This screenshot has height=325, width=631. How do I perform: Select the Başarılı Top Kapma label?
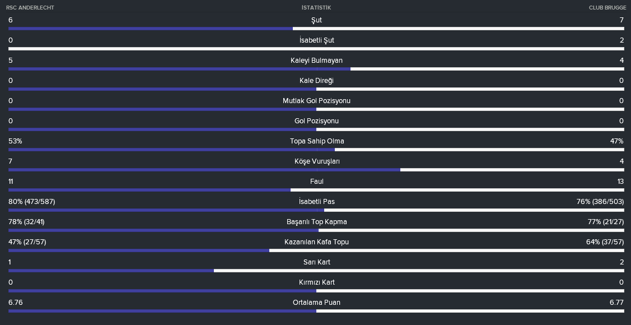tap(317, 221)
